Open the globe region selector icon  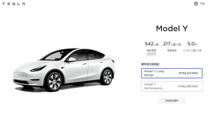tap(196, 4)
